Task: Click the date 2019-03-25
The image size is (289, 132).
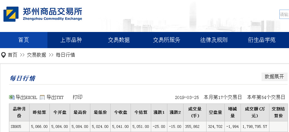Action: (x=187, y=98)
